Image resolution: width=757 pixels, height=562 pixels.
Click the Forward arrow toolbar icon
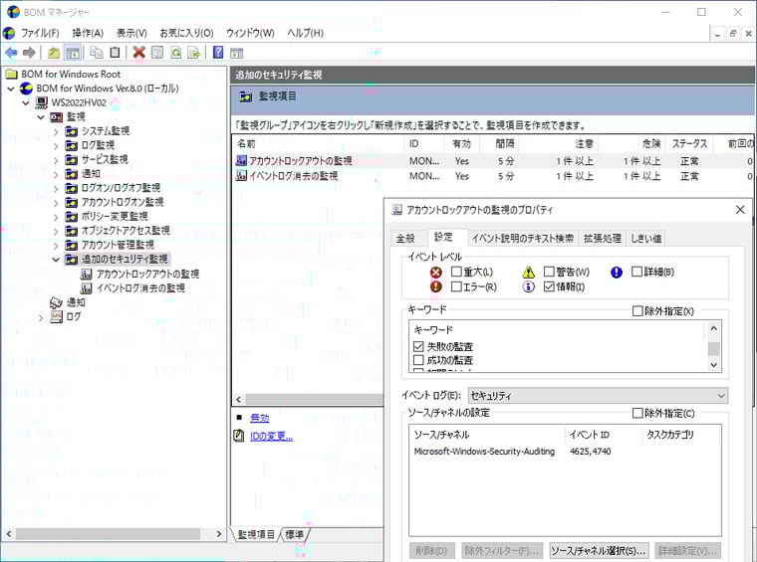(x=30, y=53)
